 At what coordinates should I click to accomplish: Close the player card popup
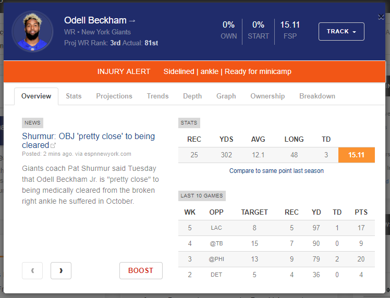click(x=381, y=17)
